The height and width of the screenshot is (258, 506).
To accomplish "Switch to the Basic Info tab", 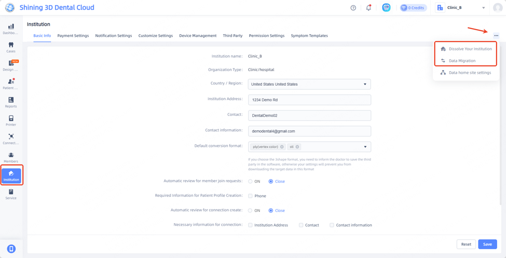I will (42, 35).
